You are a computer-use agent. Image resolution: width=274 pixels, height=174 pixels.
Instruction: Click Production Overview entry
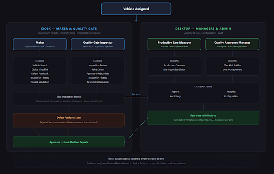pyautogui.click(x=175, y=65)
